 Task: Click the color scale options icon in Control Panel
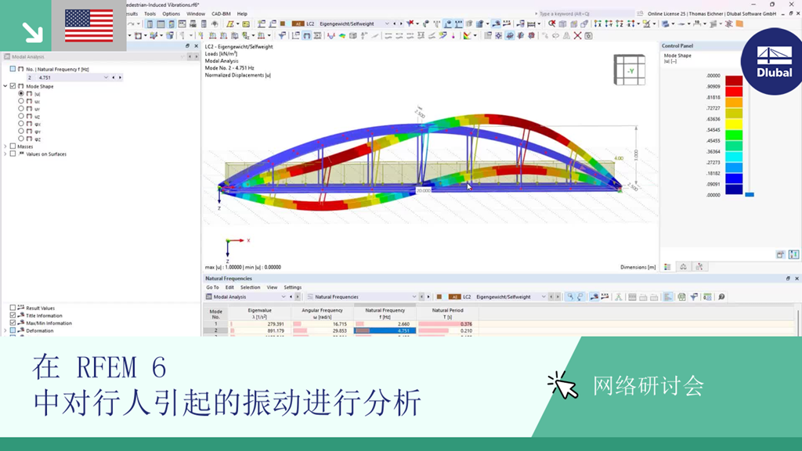(x=793, y=254)
